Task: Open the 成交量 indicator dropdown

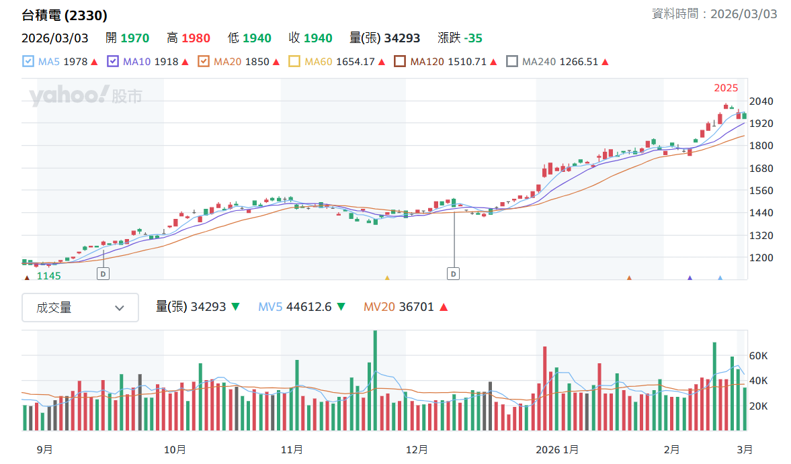Action: (80, 308)
